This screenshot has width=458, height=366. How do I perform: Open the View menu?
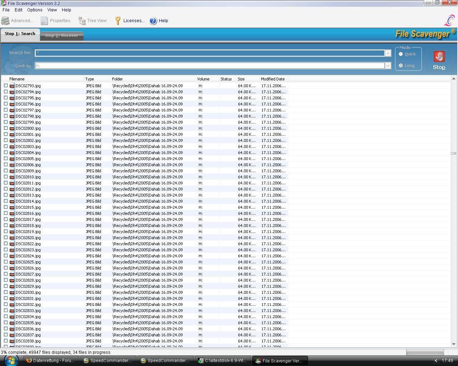(52, 10)
